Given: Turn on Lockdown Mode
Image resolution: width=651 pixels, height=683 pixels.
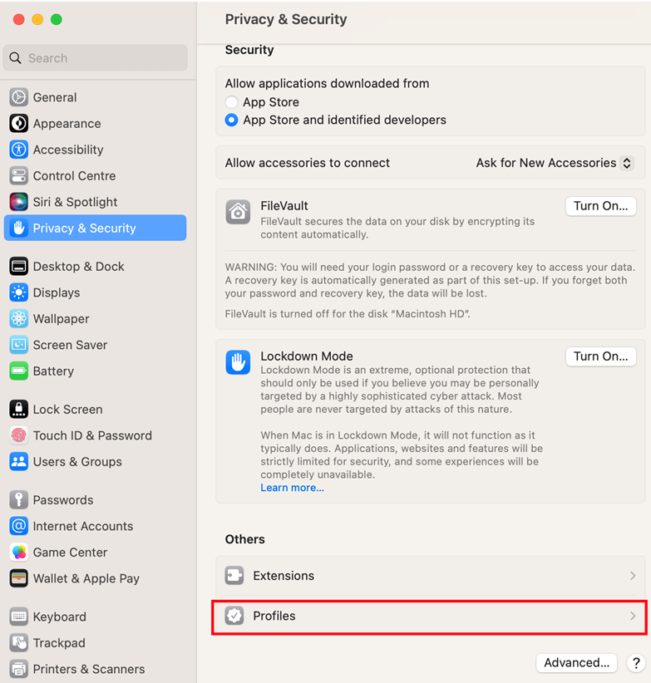Looking at the screenshot, I should point(600,356).
